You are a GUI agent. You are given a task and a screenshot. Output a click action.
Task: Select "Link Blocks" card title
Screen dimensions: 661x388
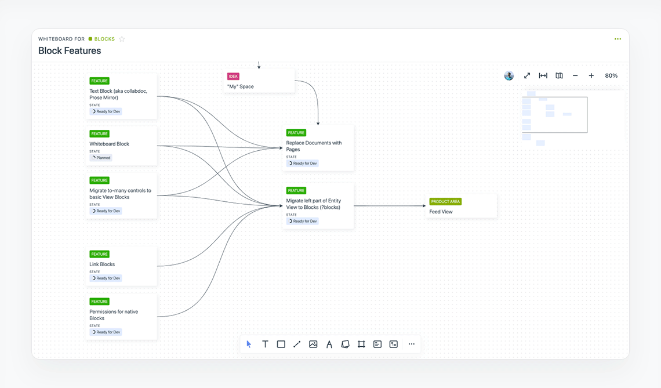pyautogui.click(x=102, y=264)
